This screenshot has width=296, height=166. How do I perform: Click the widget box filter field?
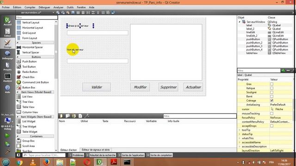(37, 18)
